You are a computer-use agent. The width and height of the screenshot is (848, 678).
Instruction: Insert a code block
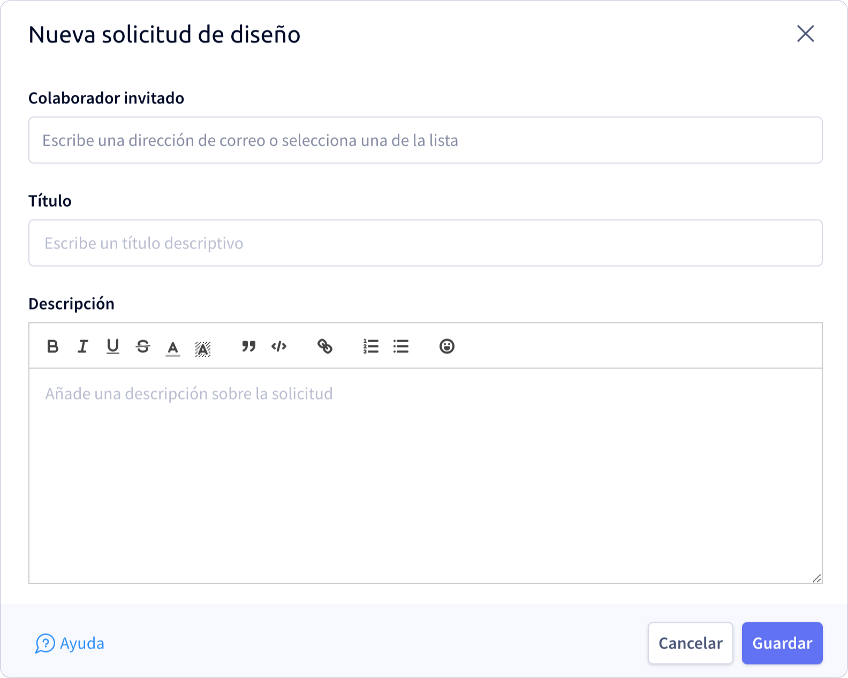[x=279, y=346]
